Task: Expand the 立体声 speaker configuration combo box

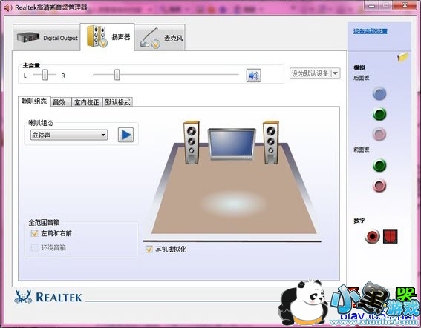Action: pyautogui.click(x=69, y=135)
